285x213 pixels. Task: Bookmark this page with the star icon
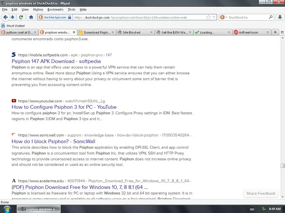[208, 17]
